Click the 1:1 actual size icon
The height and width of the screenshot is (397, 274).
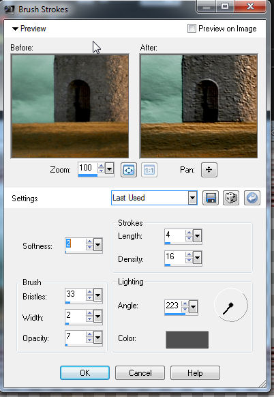click(149, 170)
